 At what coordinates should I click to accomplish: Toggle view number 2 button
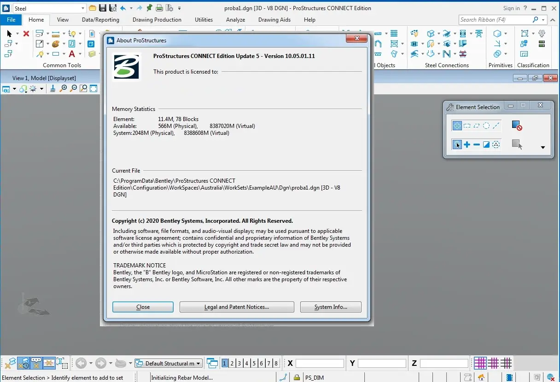coord(232,363)
